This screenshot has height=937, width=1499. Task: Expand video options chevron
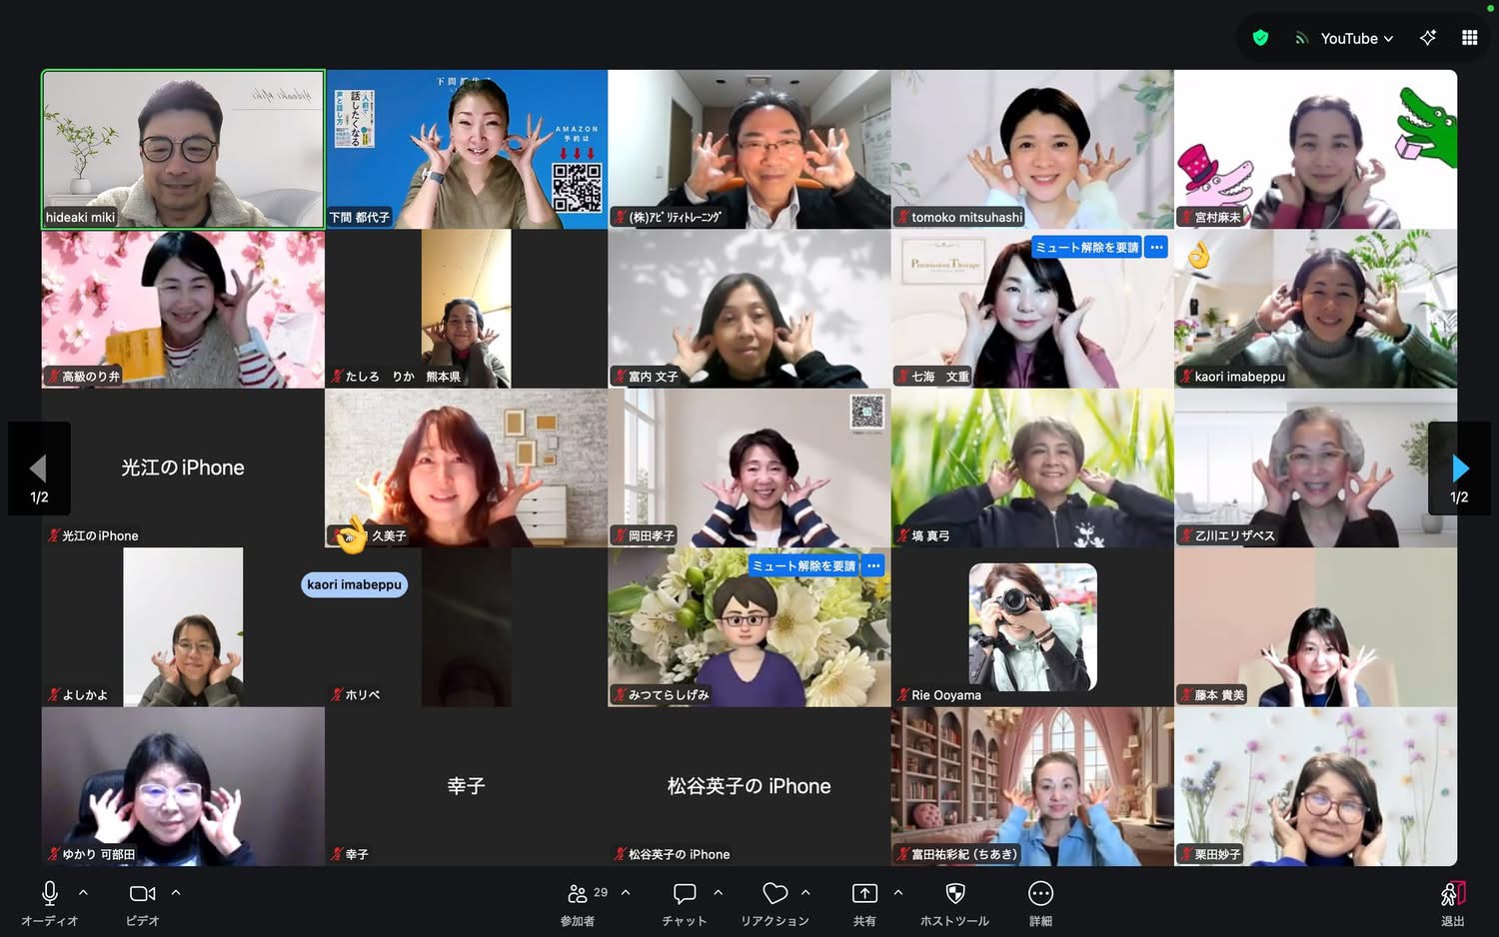176,892
